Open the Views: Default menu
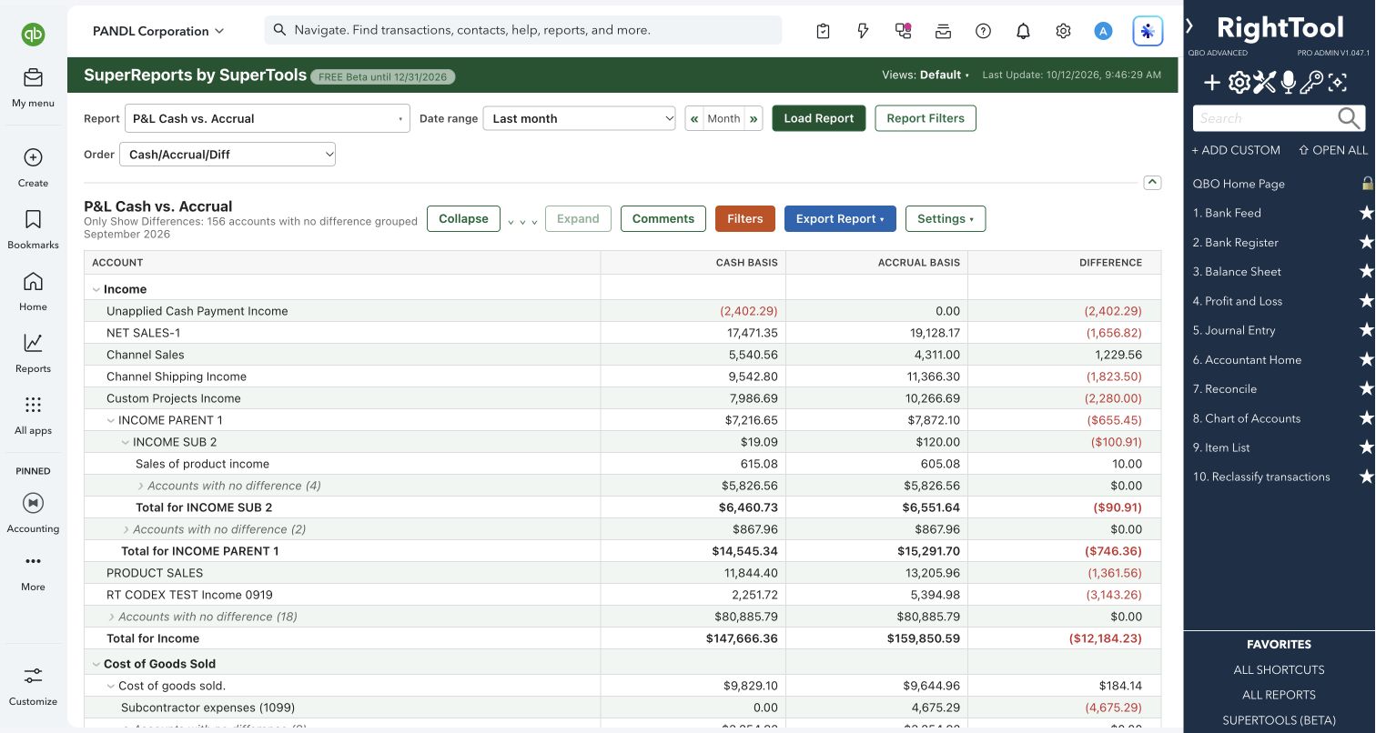The image size is (1376, 733). pyautogui.click(x=926, y=75)
